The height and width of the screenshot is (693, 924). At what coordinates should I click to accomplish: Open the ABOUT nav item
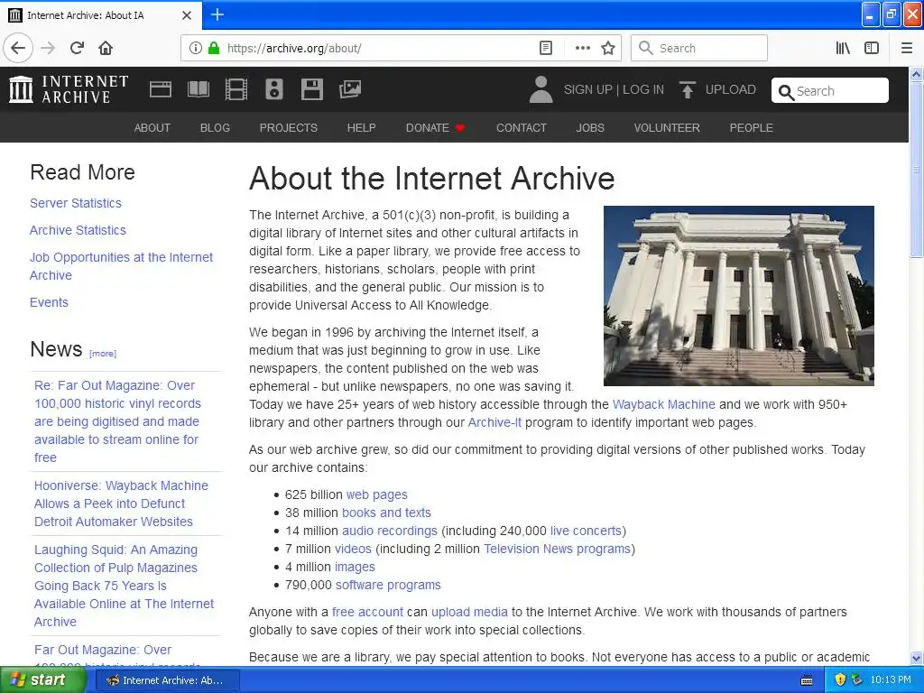click(x=152, y=128)
